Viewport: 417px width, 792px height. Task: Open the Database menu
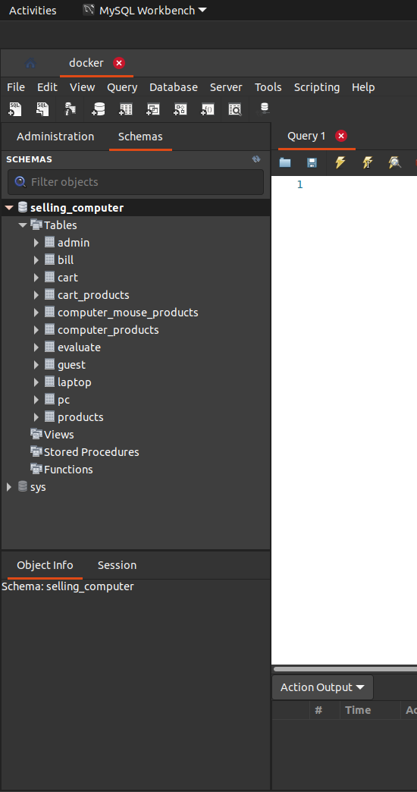173,87
